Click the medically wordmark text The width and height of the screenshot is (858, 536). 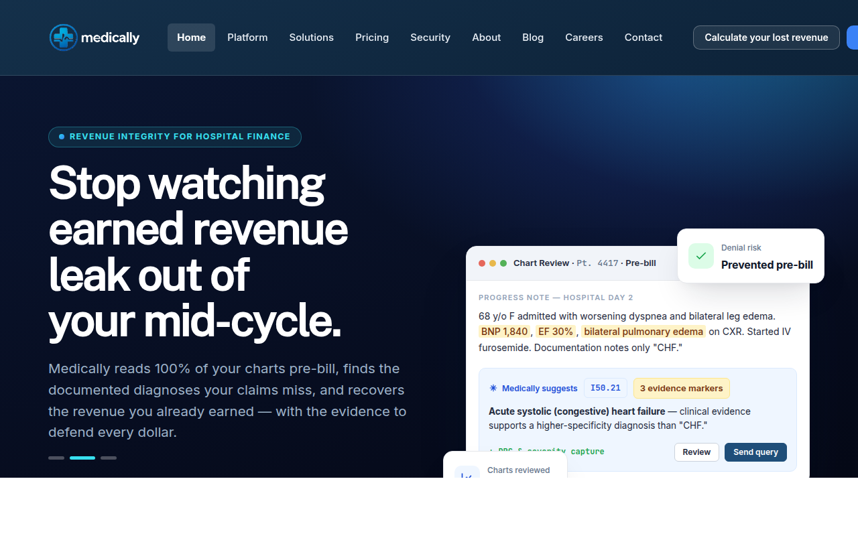pos(110,38)
